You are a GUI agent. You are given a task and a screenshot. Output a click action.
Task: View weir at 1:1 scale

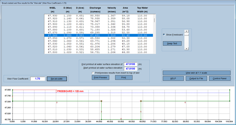[197, 73]
